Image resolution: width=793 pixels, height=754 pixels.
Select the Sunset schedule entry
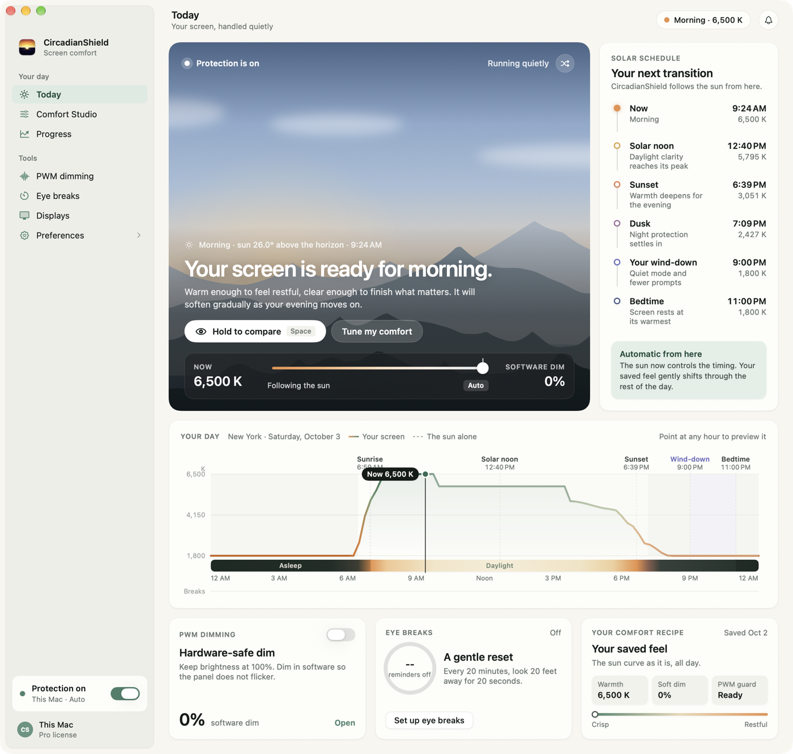pos(689,194)
